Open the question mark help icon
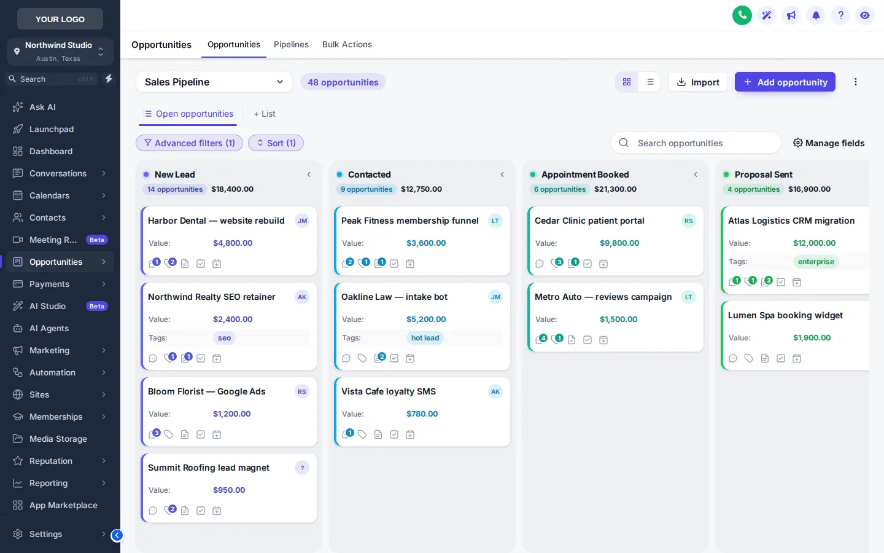The height and width of the screenshot is (553, 884). (840, 15)
